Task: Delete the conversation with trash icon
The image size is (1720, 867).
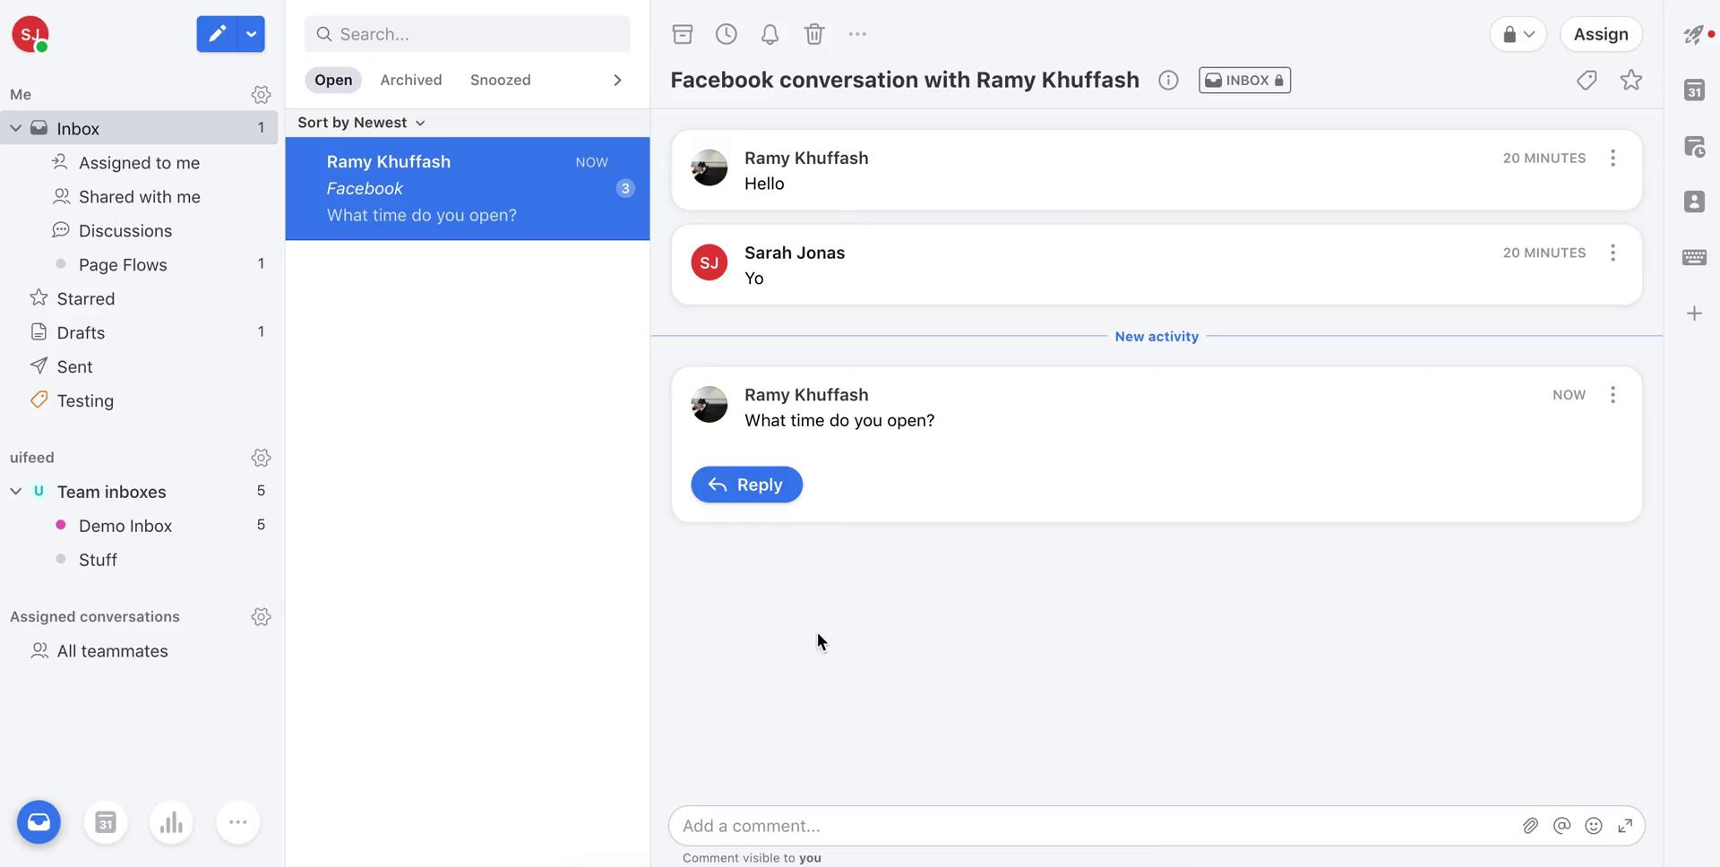Action: [813, 34]
